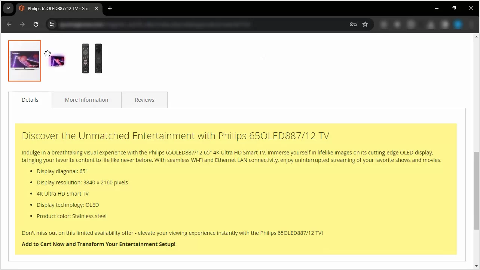Select the front-view TV thumbnail
This screenshot has height=270, width=480.
(25, 61)
